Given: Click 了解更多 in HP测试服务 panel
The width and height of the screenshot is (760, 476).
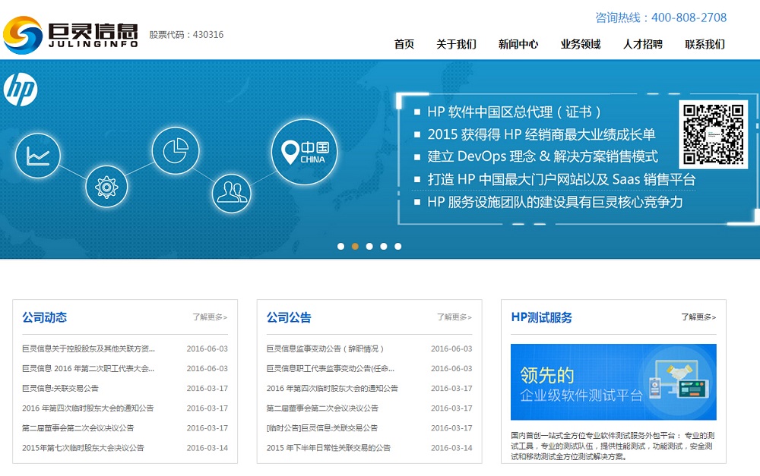Looking at the screenshot, I should 698,317.
